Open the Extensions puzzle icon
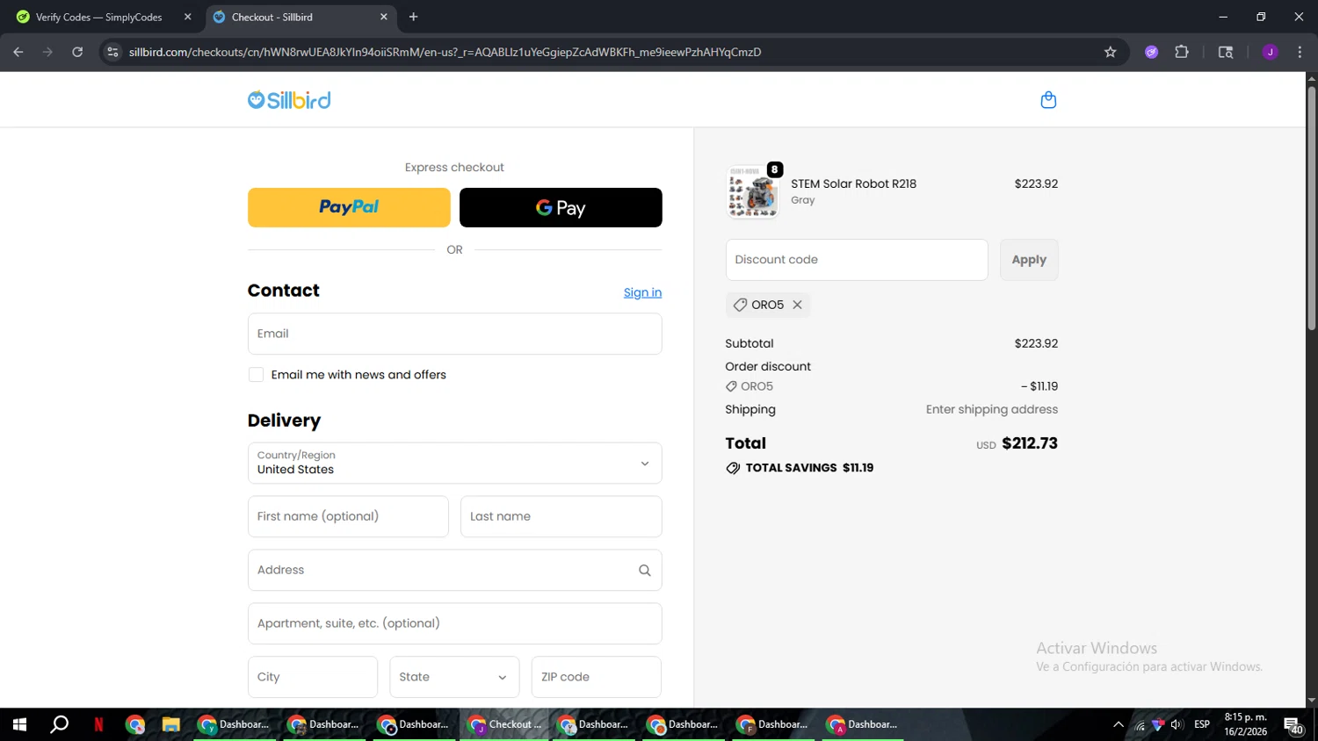1318x741 pixels. point(1182,52)
